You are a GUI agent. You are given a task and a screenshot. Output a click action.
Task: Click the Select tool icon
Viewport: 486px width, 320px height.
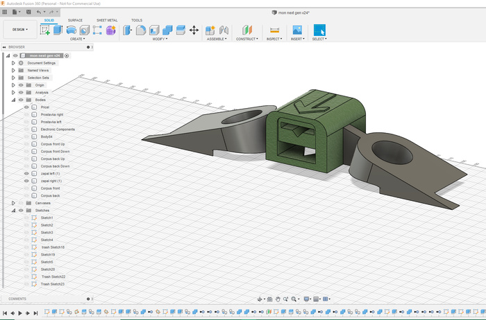click(319, 30)
